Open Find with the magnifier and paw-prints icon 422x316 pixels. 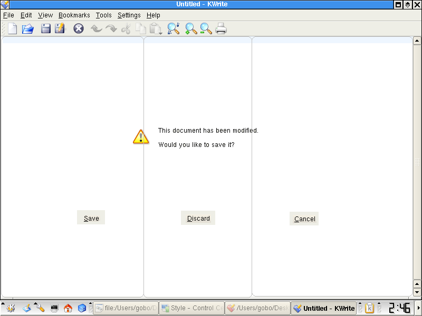point(174,28)
